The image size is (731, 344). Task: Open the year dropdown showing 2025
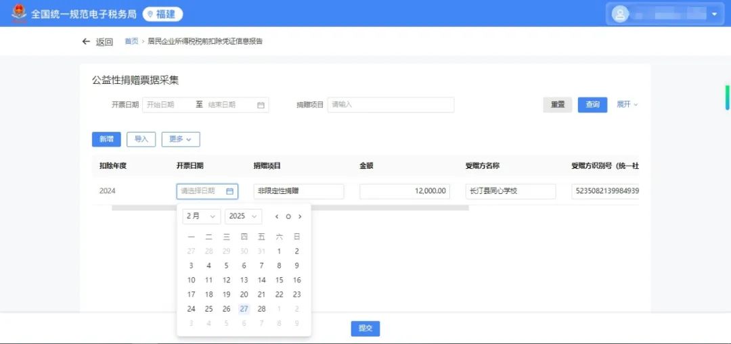[x=244, y=216]
